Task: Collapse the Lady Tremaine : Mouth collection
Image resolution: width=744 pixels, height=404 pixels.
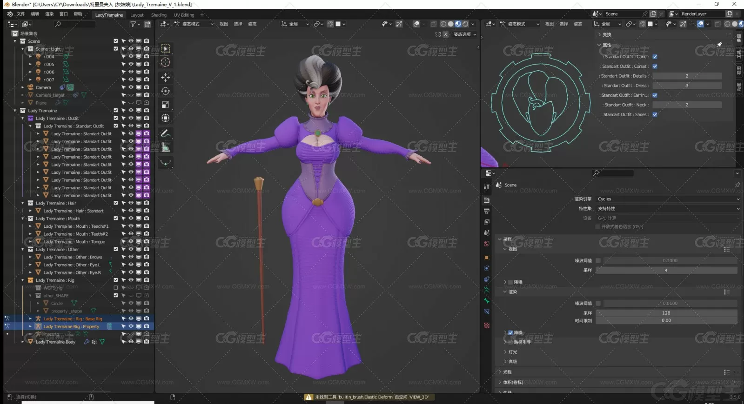Action: coord(23,219)
